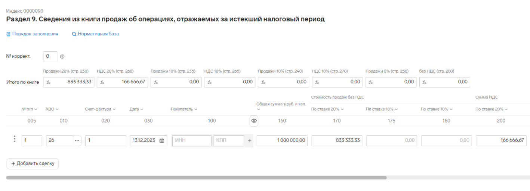Click ellipsis button beside КВО code 26
530x191 pixels.
point(77,141)
